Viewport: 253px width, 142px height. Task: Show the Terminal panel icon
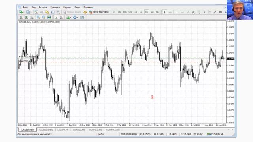[x=53, y=12]
